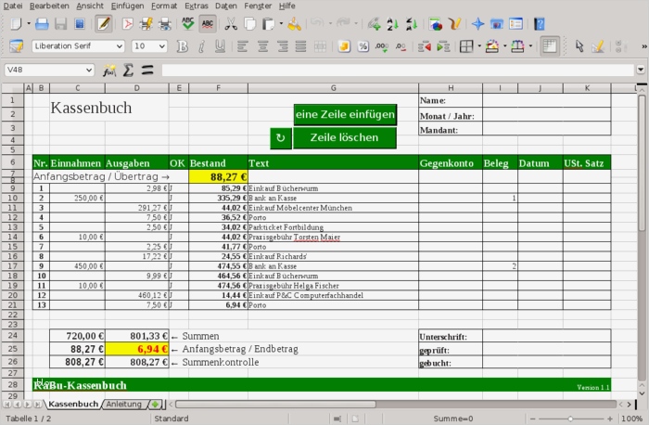Toggle bold formatting

pos(182,46)
